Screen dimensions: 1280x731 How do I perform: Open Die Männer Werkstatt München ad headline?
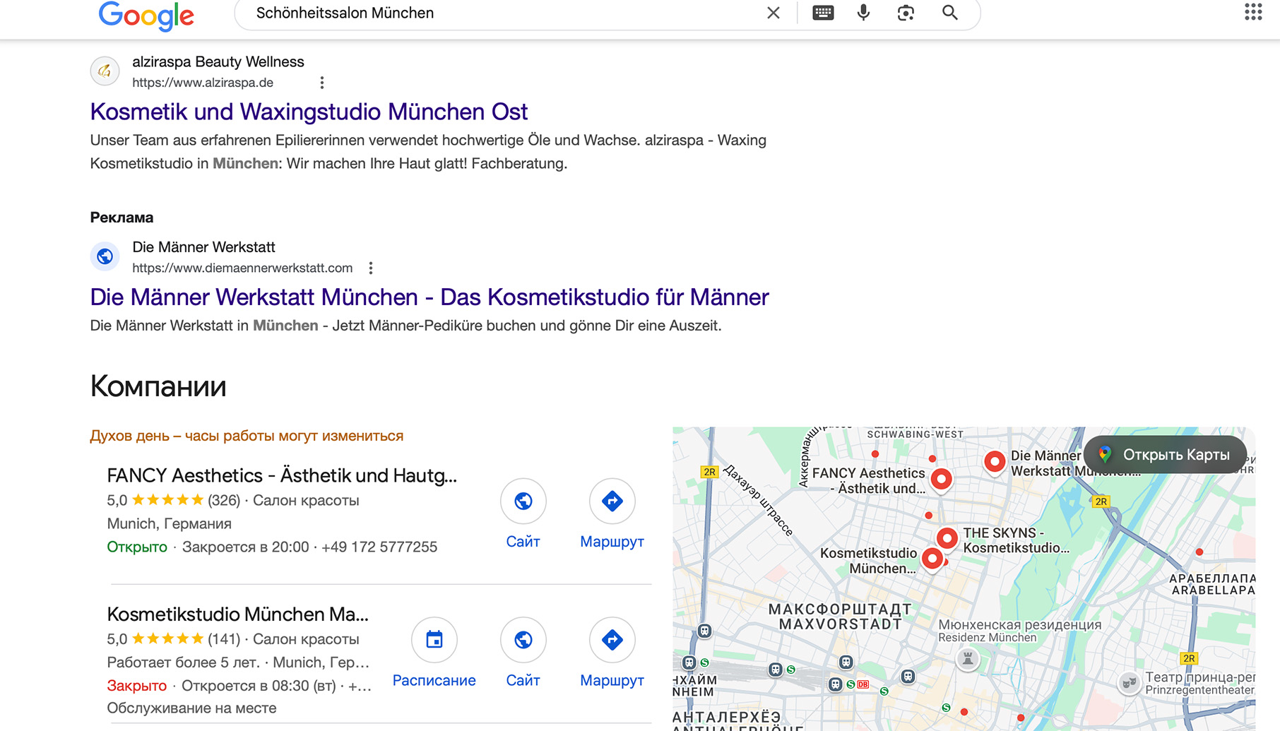point(429,297)
